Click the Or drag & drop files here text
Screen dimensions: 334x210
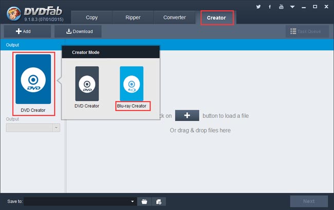tap(200, 130)
